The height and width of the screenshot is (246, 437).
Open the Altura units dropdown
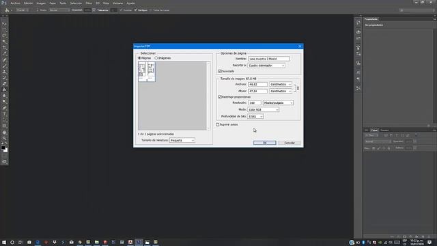pyautogui.click(x=281, y=91)
